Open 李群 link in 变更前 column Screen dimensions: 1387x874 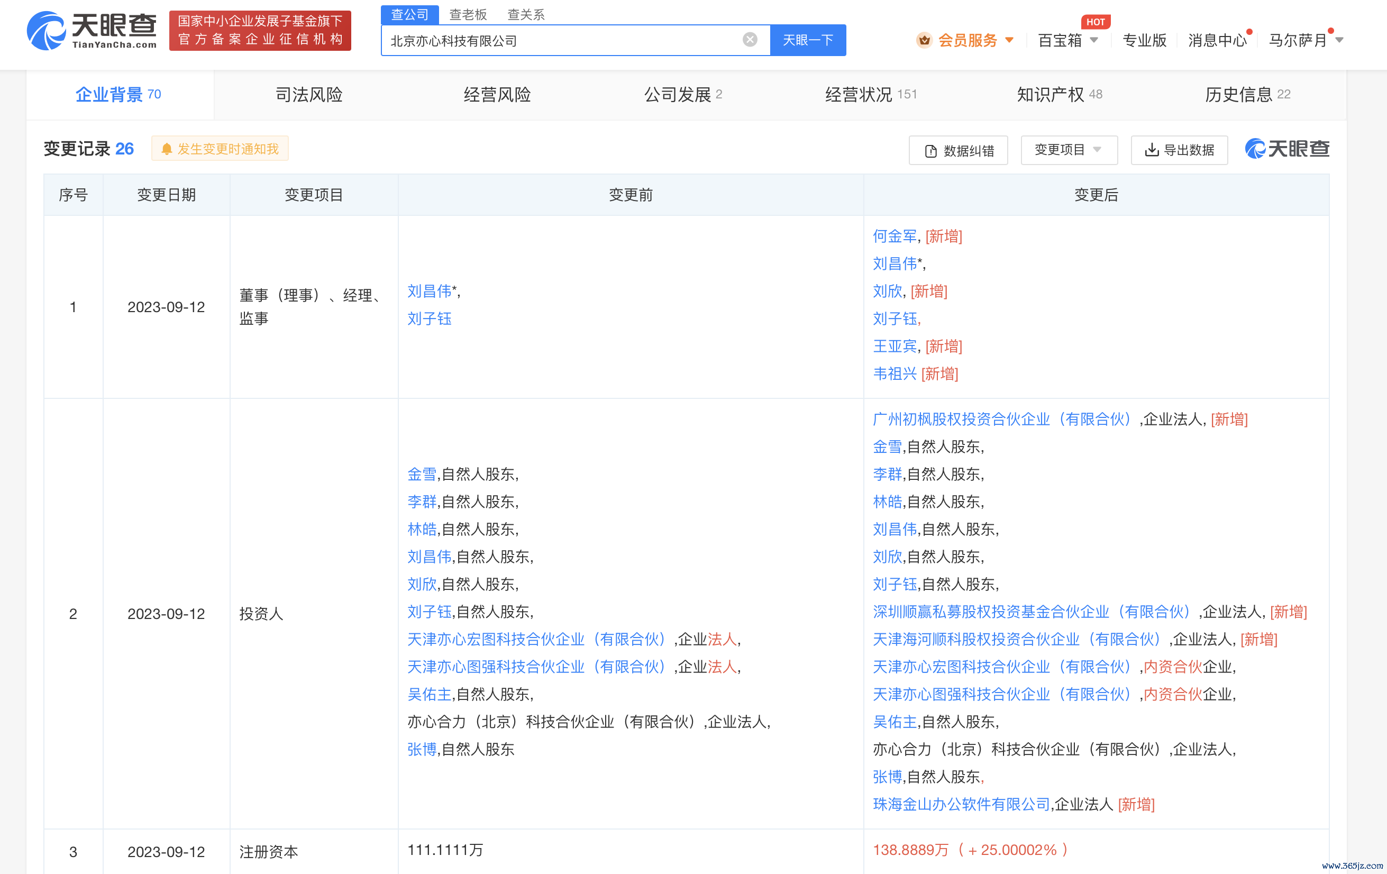pyautogui.click(x=422, y=502)
